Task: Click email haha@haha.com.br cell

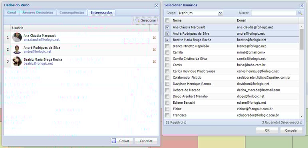Action: (251, 65)
